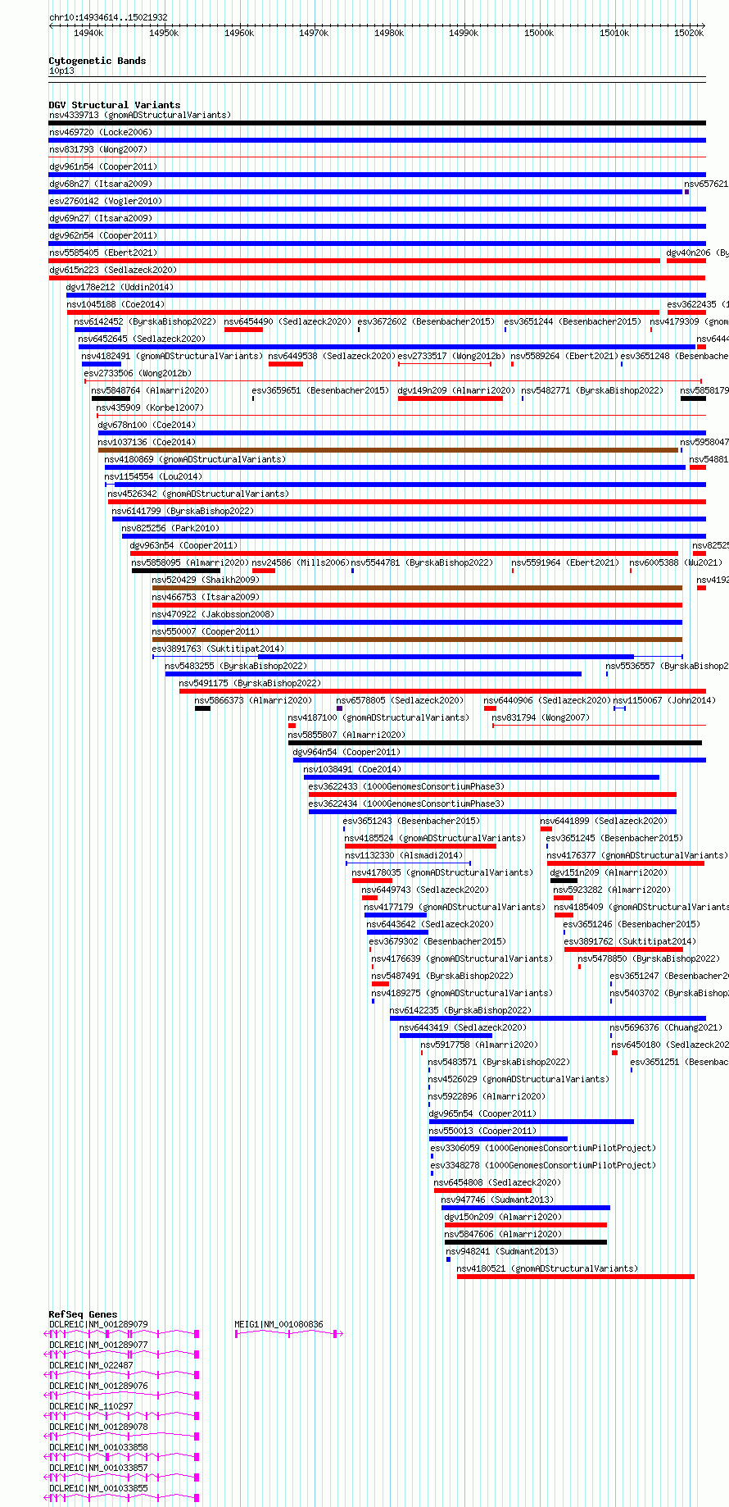Image resolution: width=729 pixels, height=1507 pixels.
Task: Open nsv5866373 (Almarri2020) variant
Action: pyautogui.click(x=202, y=708)
